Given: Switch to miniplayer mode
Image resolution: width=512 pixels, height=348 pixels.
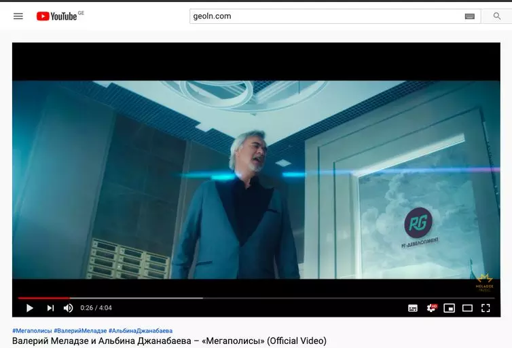Looking at the screenshot, I should pos(450,308).
